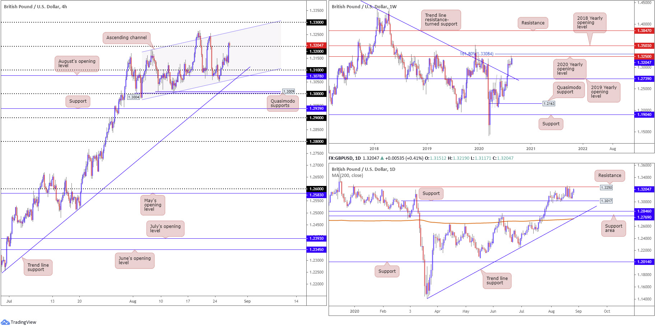Click the 1.20140 blue price label
This screenshot has height=327, width=655.
click(644, 262)
